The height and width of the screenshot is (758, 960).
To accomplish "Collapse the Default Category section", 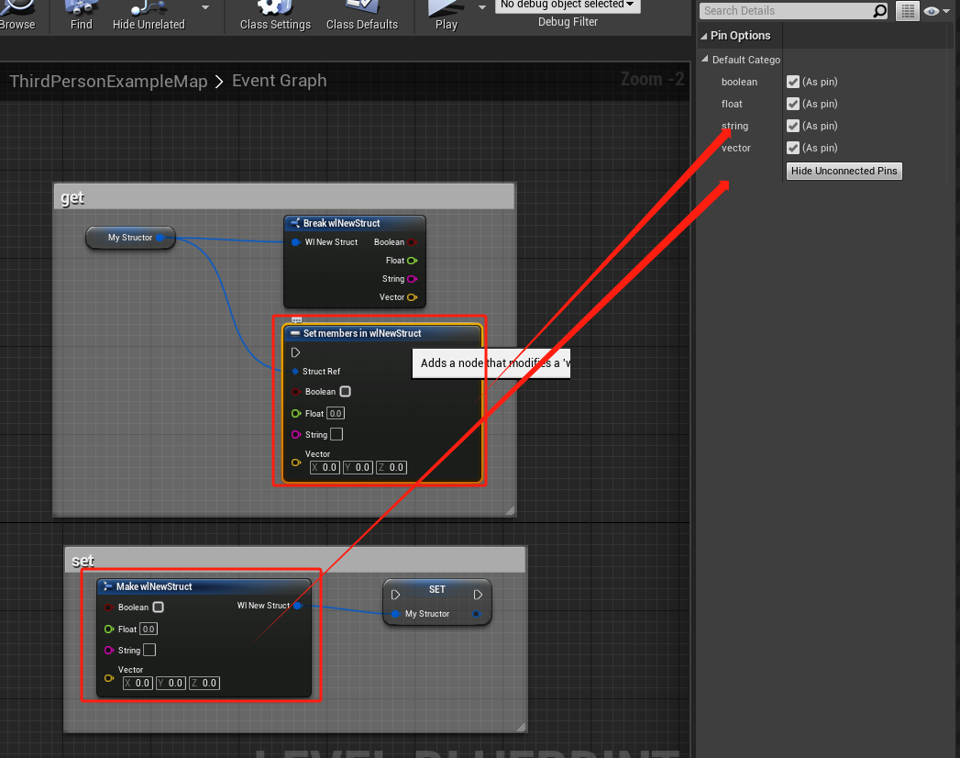I will (x=705, y=60).
